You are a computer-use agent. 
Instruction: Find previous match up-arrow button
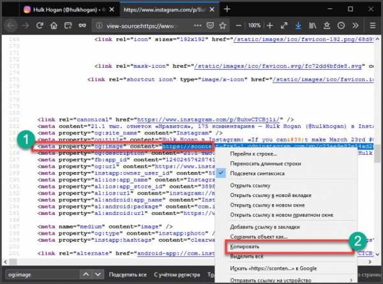[86, 274]
